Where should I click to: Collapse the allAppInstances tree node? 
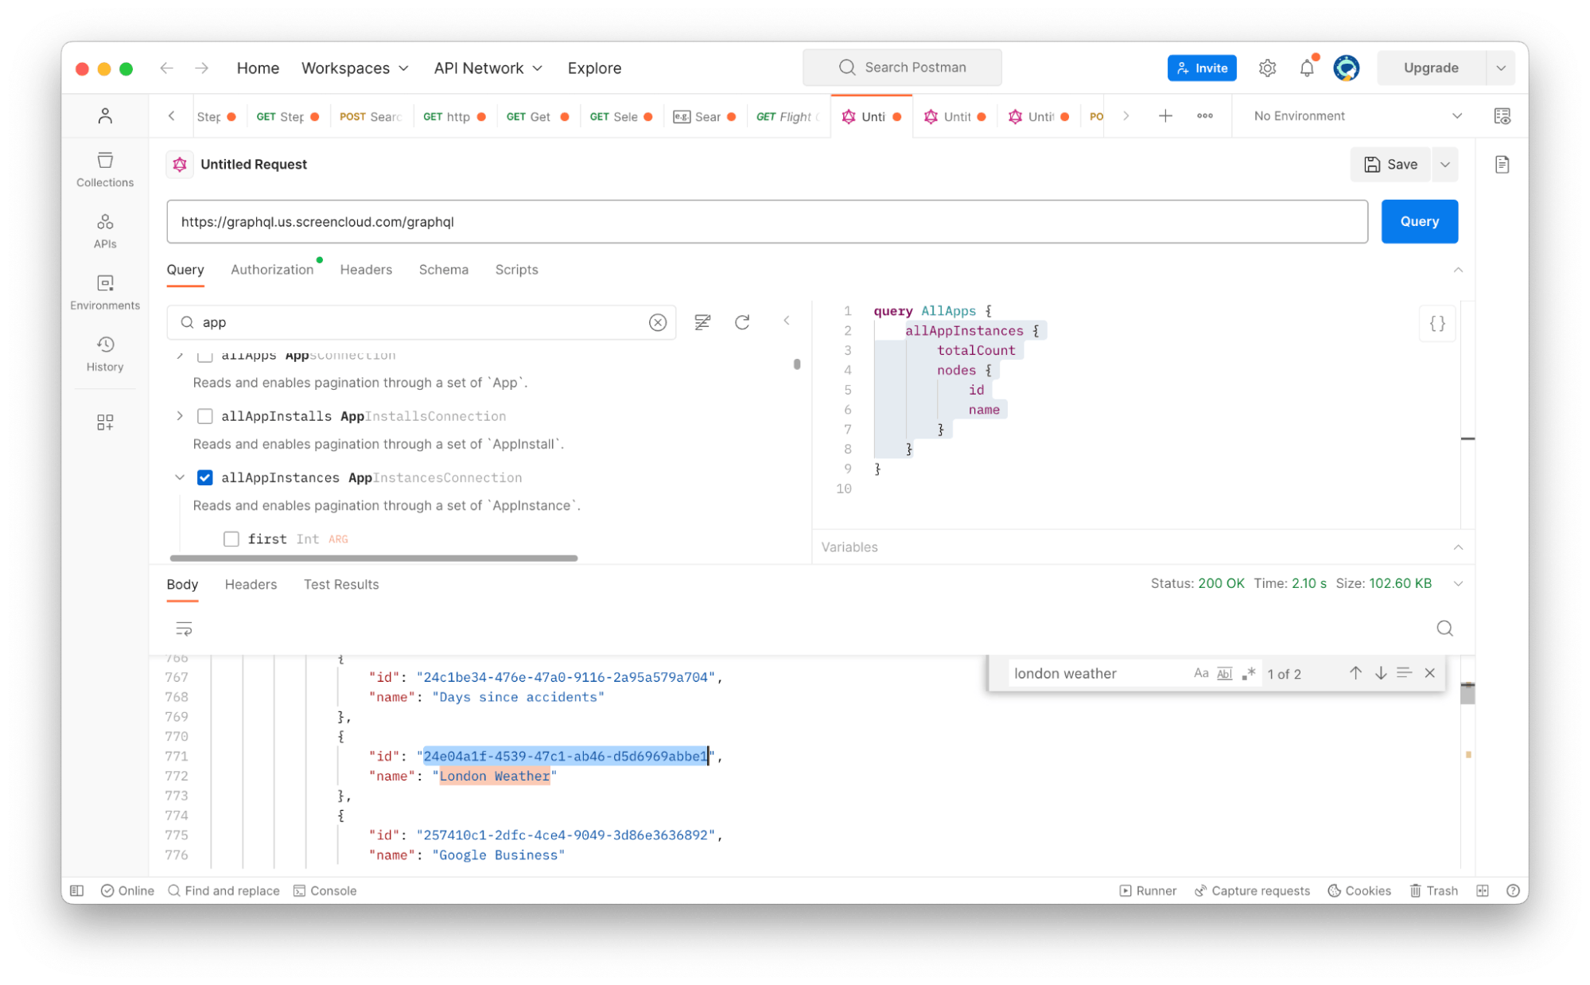(180, 477)
